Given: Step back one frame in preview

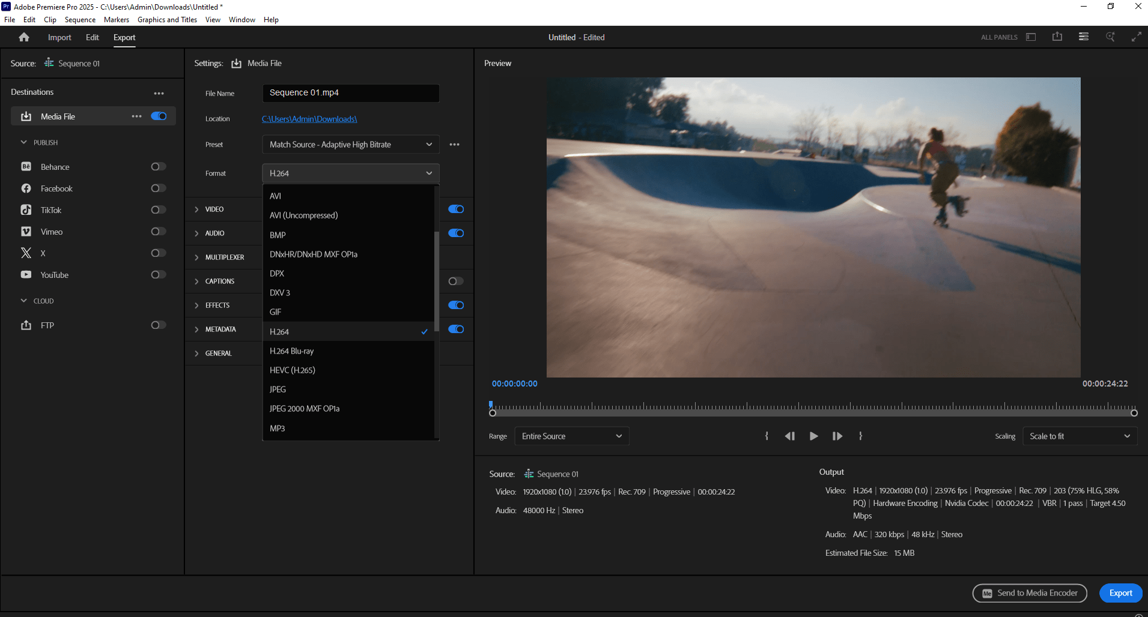Looking at the screenshot, I should pos(789,436).
